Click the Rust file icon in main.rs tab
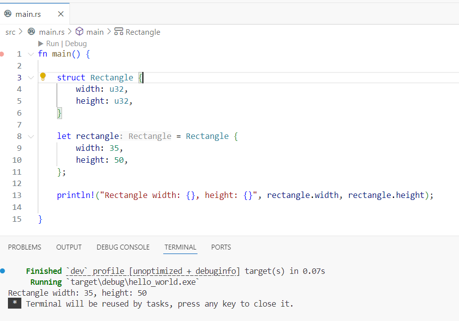The width and height of the screenshot is (459, 321). [8, 14]
